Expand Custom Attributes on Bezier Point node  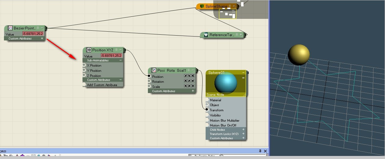42,39
